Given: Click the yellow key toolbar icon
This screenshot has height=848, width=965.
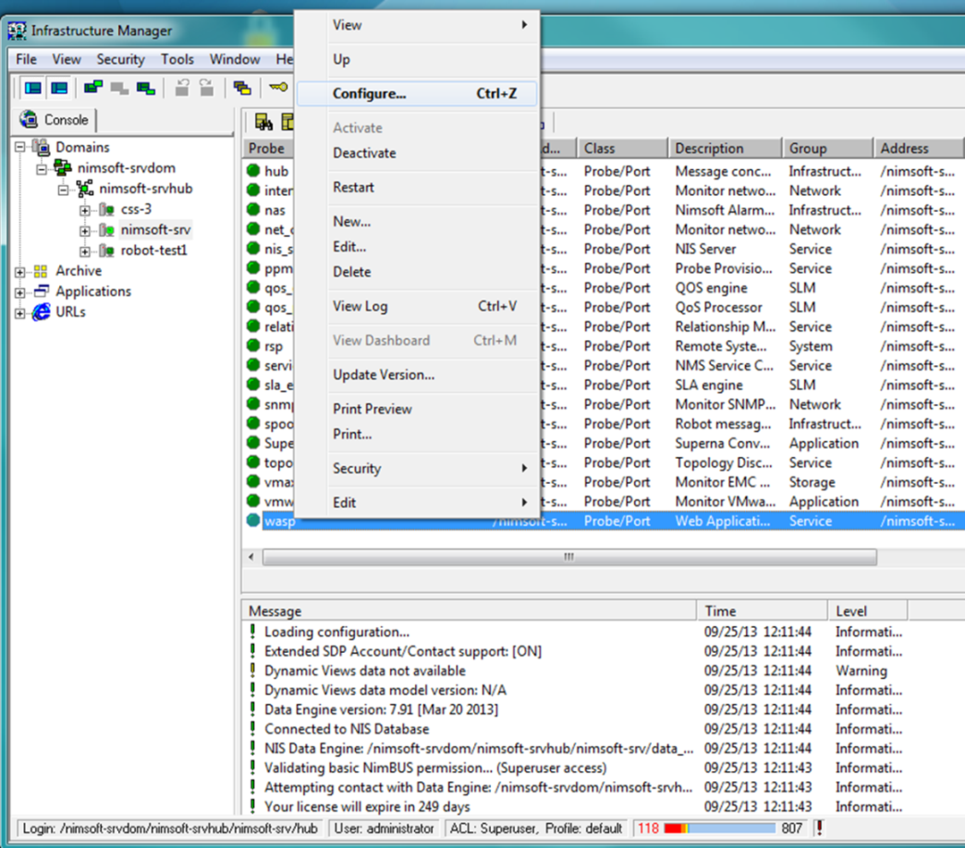Looking at the screenshot, I should coord(278,87).
